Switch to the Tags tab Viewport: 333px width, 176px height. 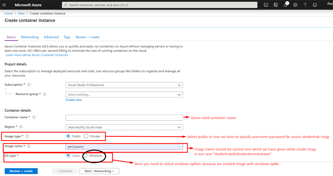pos(67,37)
